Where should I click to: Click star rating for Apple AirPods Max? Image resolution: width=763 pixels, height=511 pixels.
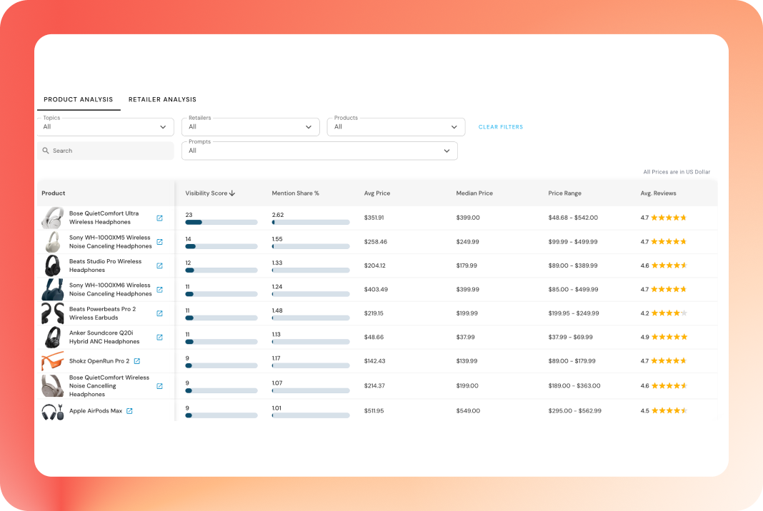669,411
